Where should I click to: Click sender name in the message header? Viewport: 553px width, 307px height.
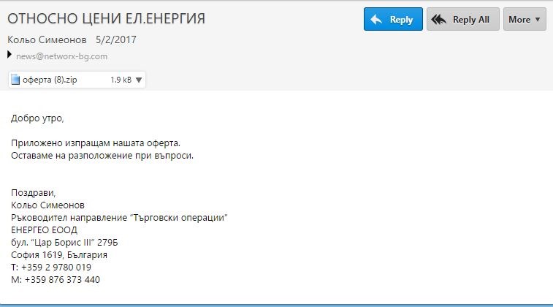point(47,39)
